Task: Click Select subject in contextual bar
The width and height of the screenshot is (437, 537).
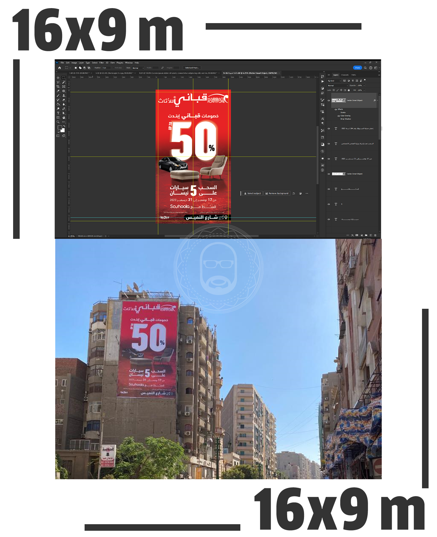Action: [252, 193]
